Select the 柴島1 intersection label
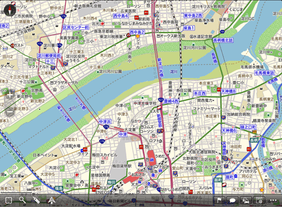Screen dimensions: 282x207 click(189, 28)
